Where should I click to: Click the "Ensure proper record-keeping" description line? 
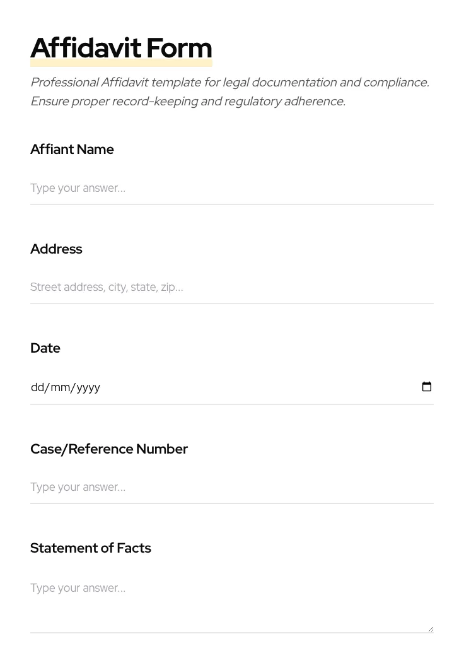tap(188, 102)
